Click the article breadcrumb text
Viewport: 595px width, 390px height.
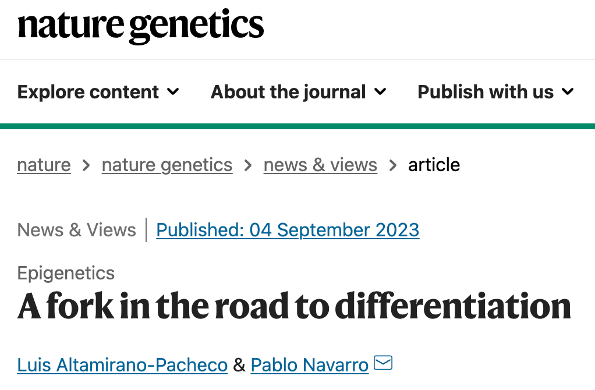(x=434, y=165)
